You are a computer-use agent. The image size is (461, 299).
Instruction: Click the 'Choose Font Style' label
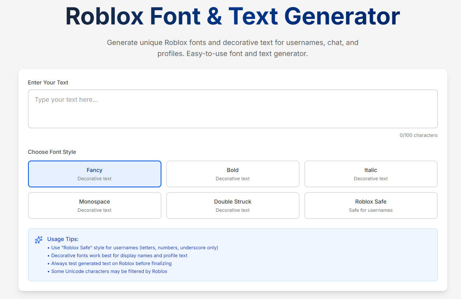click(x=52, y=152)
